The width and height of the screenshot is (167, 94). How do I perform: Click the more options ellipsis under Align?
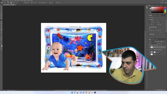click(x=160, y=32)
